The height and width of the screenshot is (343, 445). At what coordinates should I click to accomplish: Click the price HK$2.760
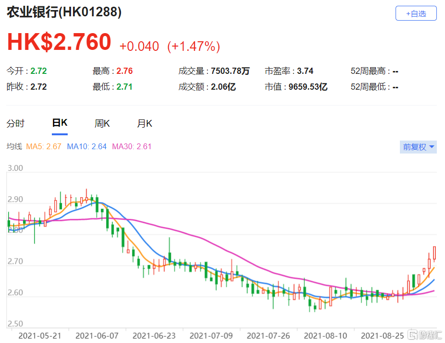(x=59, y=42)
